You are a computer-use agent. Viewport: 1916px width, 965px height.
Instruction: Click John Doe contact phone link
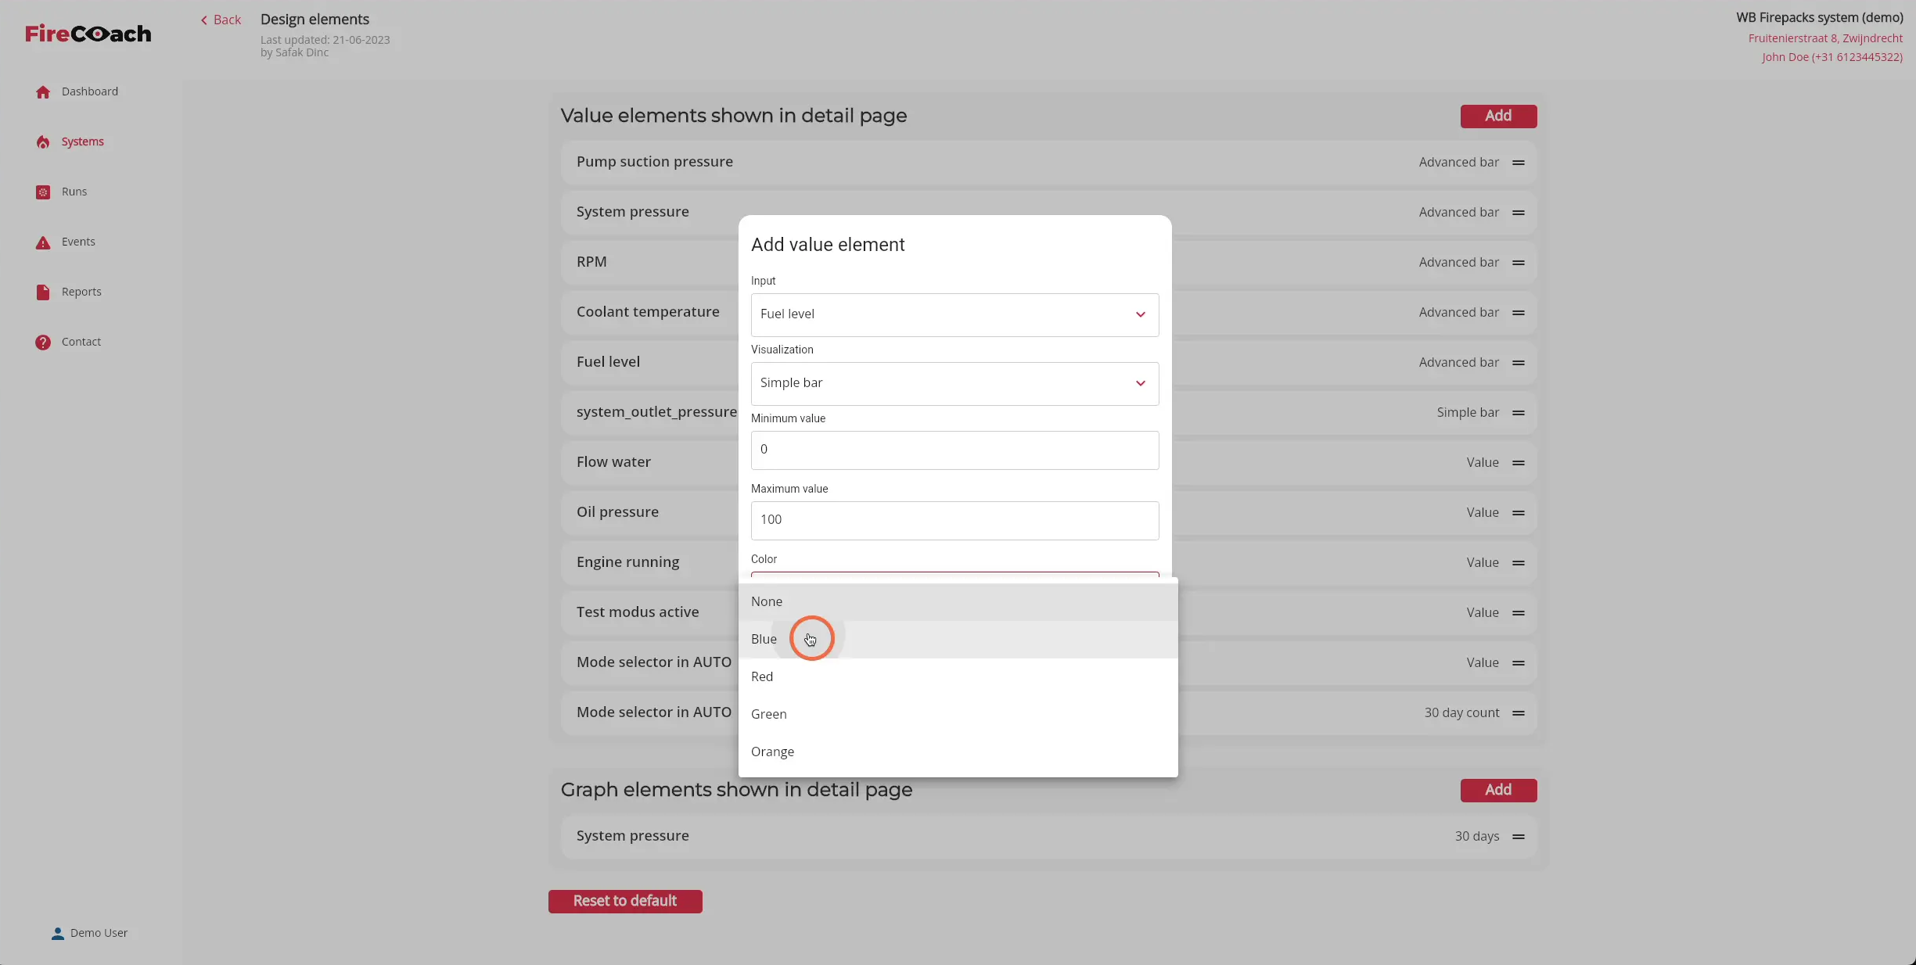(x=1832, y=57)
